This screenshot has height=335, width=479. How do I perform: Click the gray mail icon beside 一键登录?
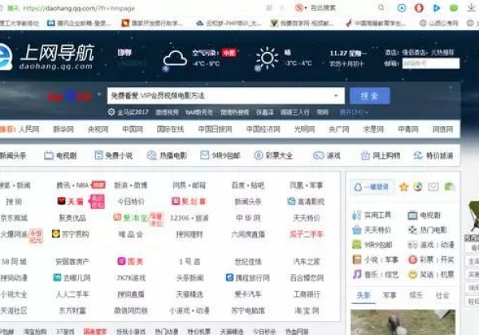pos(433,187)
